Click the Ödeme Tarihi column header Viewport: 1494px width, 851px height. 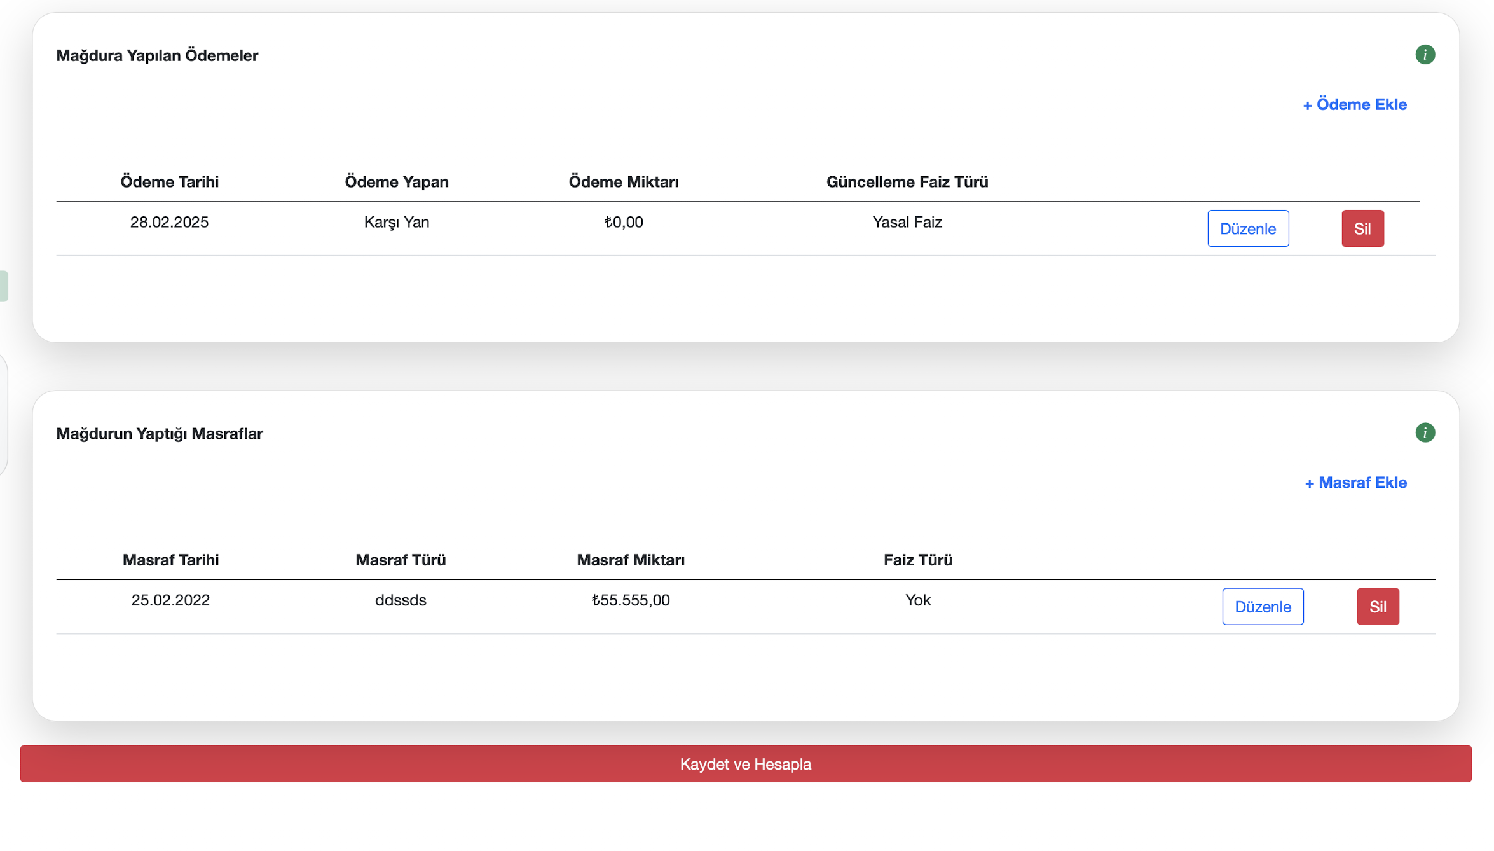pyautogui.click(x=169, y=182)
